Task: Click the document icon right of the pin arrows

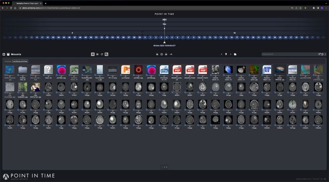Action: point(235,54)
